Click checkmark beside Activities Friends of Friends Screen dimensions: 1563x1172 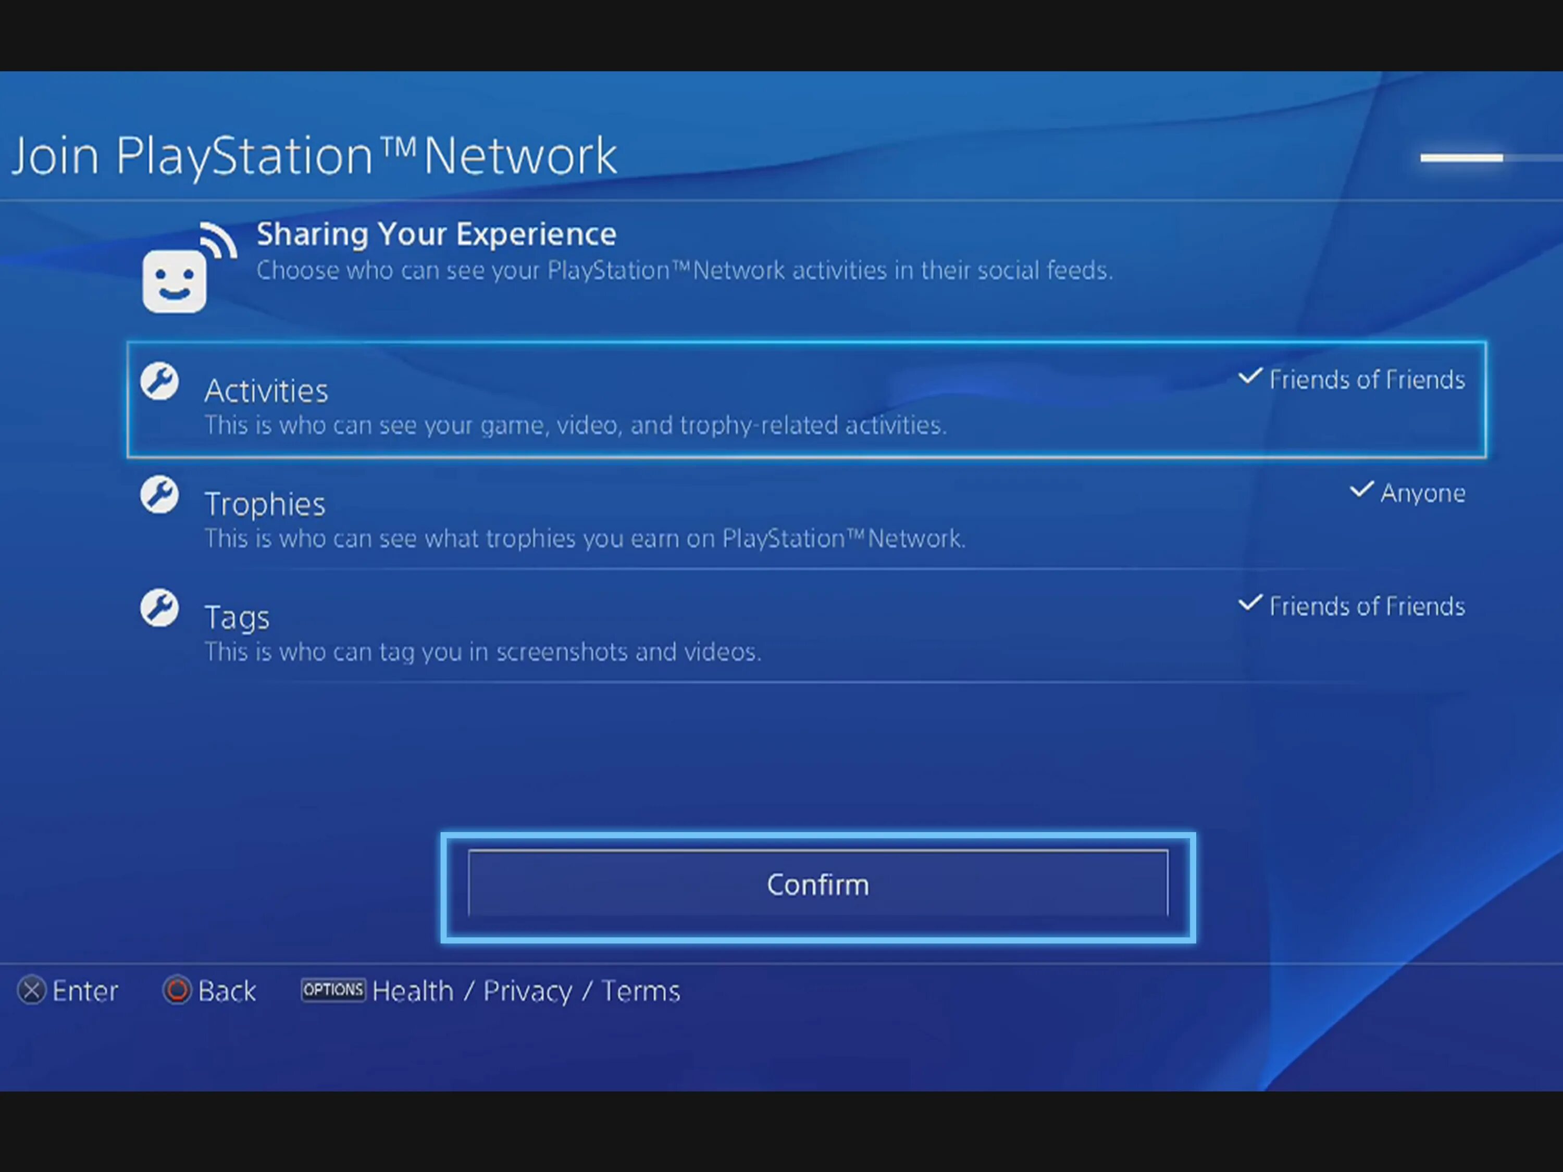[1250, 377]
